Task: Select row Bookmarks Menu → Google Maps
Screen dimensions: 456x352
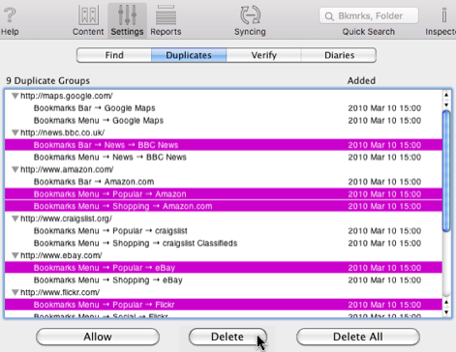Action: 224,120
